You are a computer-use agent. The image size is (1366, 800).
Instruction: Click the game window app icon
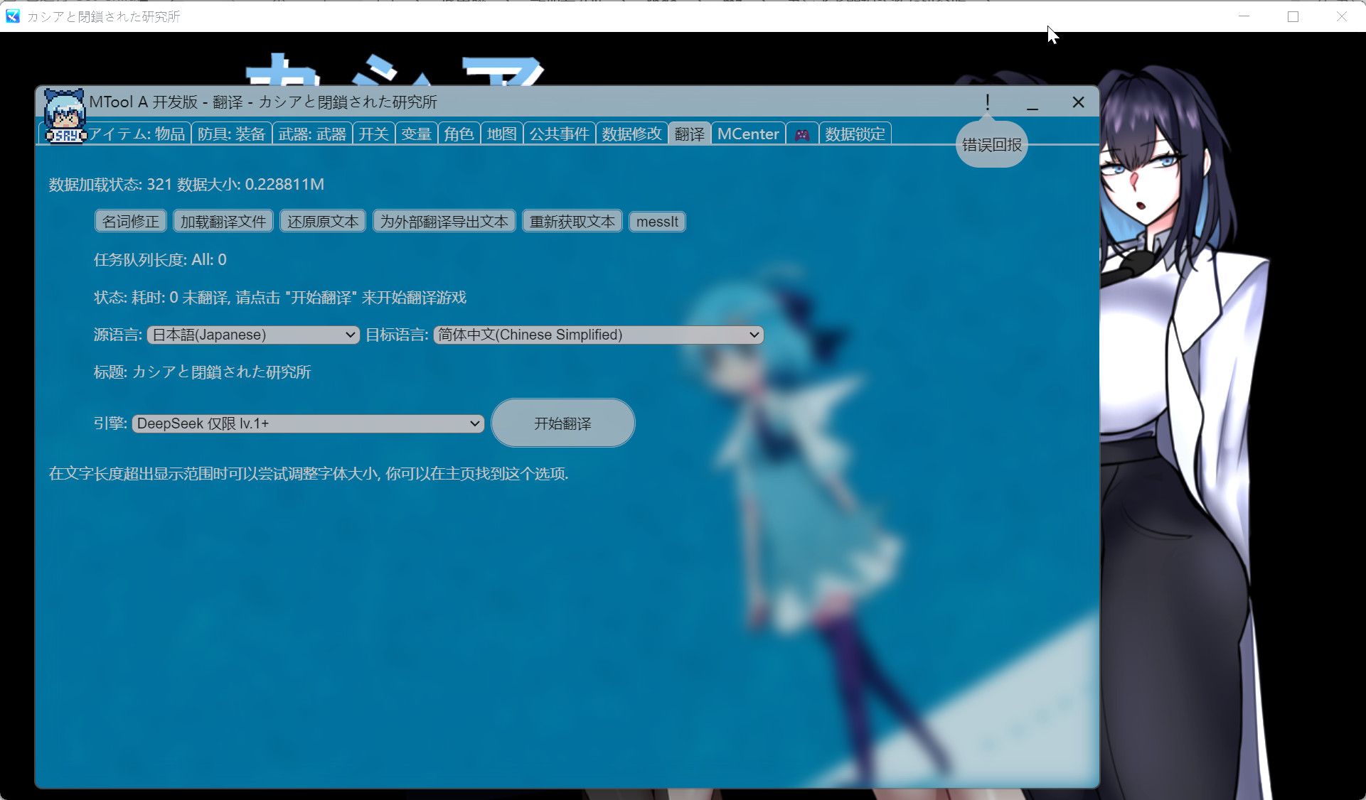(x=13, y=16)
